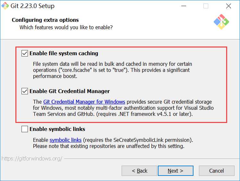Viewport: 240px width, 181px height.
Task: Click the Git logo in title bar
Action: coord(5,6)
